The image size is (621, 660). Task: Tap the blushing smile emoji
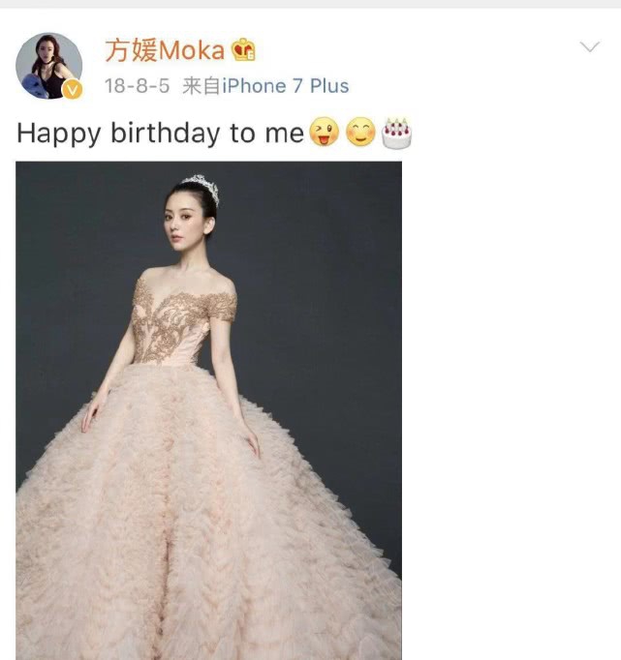coord(360,132)
